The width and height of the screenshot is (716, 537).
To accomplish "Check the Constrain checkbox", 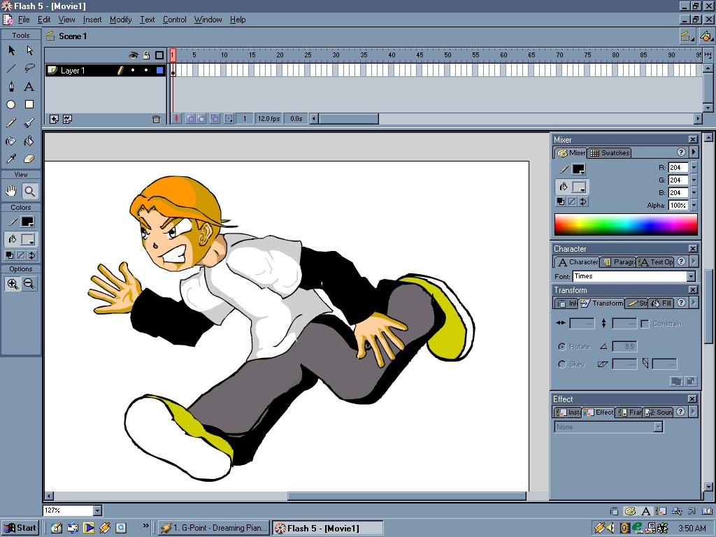I will pos(645,324).
